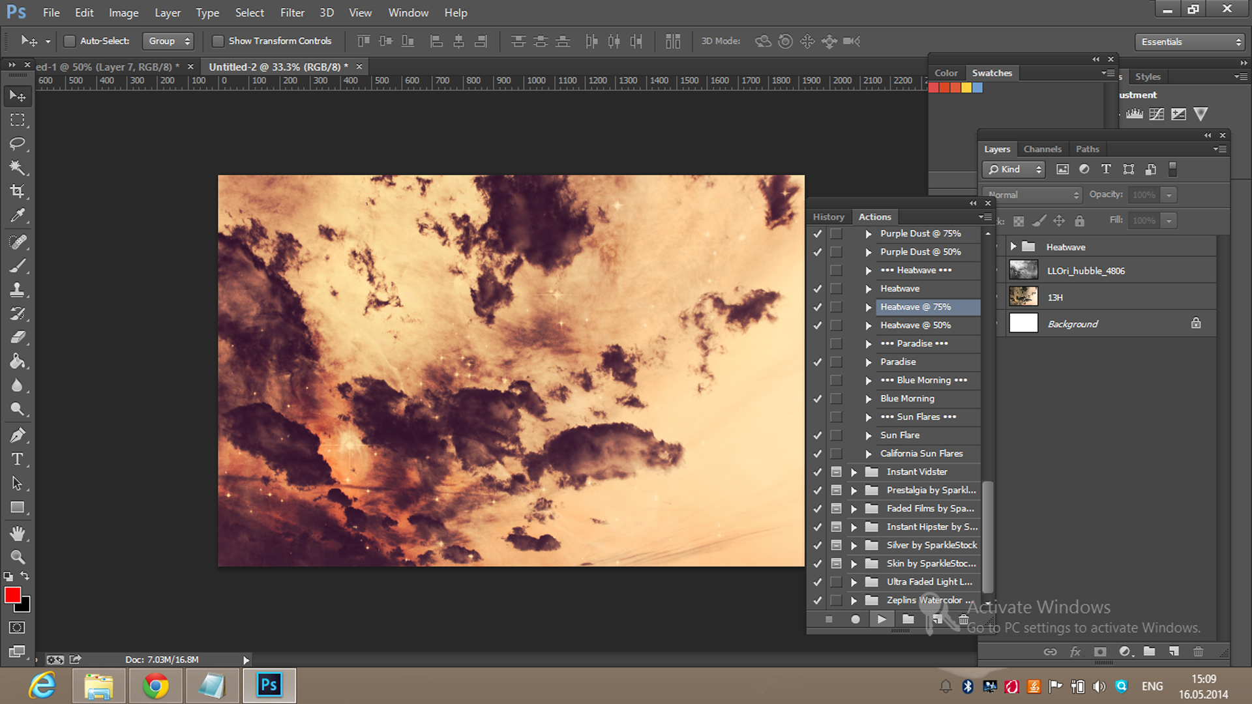Add a layer style with fx
1252x704 pixels.
pyautogui.click(x=1075, y=651)
